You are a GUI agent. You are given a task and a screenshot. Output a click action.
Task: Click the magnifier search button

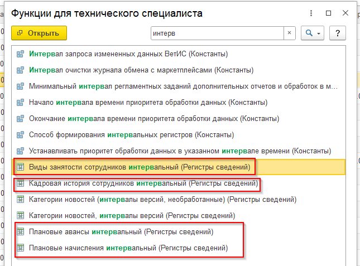coord(309,33)
